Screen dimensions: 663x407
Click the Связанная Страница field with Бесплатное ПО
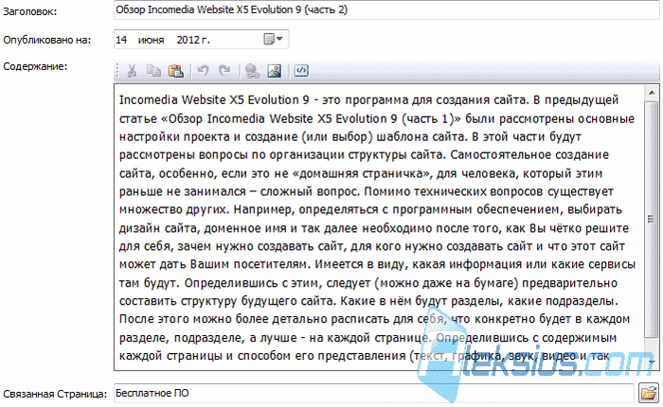(x=374, y=394)
